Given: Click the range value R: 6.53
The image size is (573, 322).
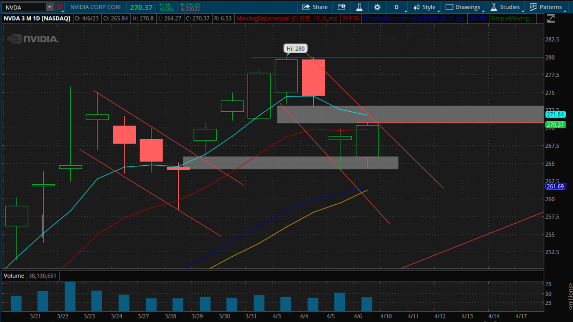Looking at the screenshot, I should click(223, 18).
